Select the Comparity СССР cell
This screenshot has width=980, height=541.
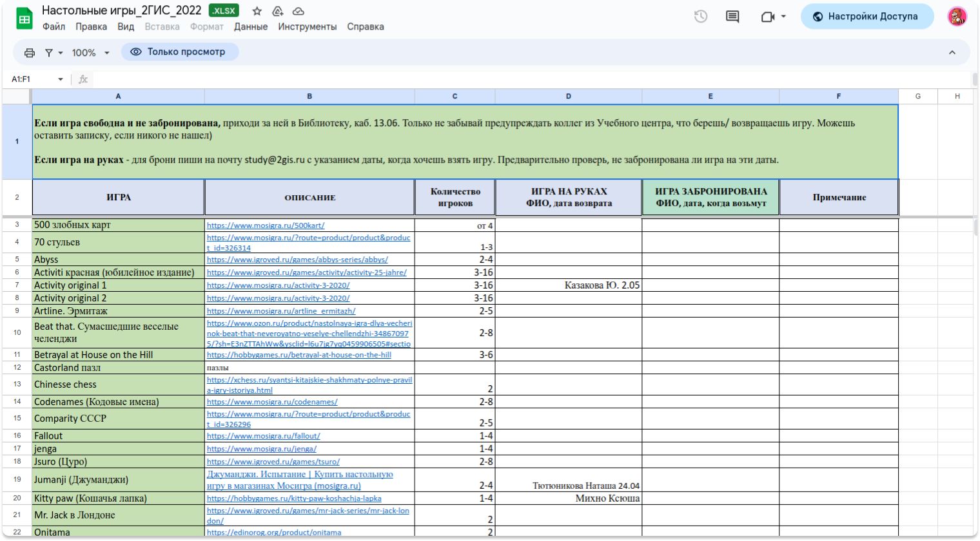tap(119, 419)
